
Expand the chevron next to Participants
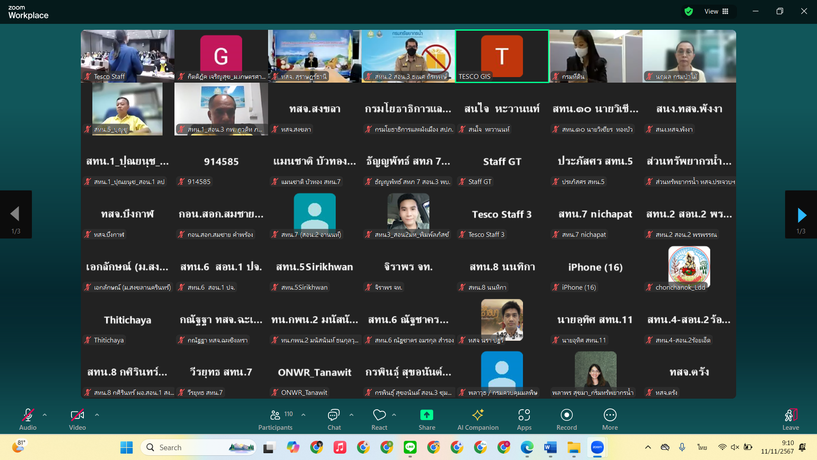click(303, 414)
